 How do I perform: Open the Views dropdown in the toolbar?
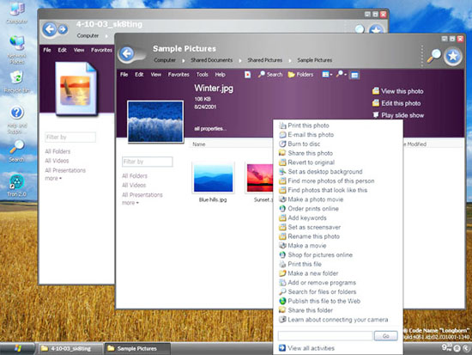click(327, 74)
